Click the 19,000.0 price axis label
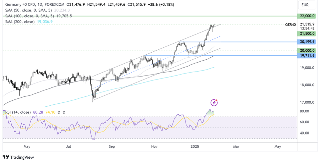This screenshot has width=321, height=163. pos(307,68)
